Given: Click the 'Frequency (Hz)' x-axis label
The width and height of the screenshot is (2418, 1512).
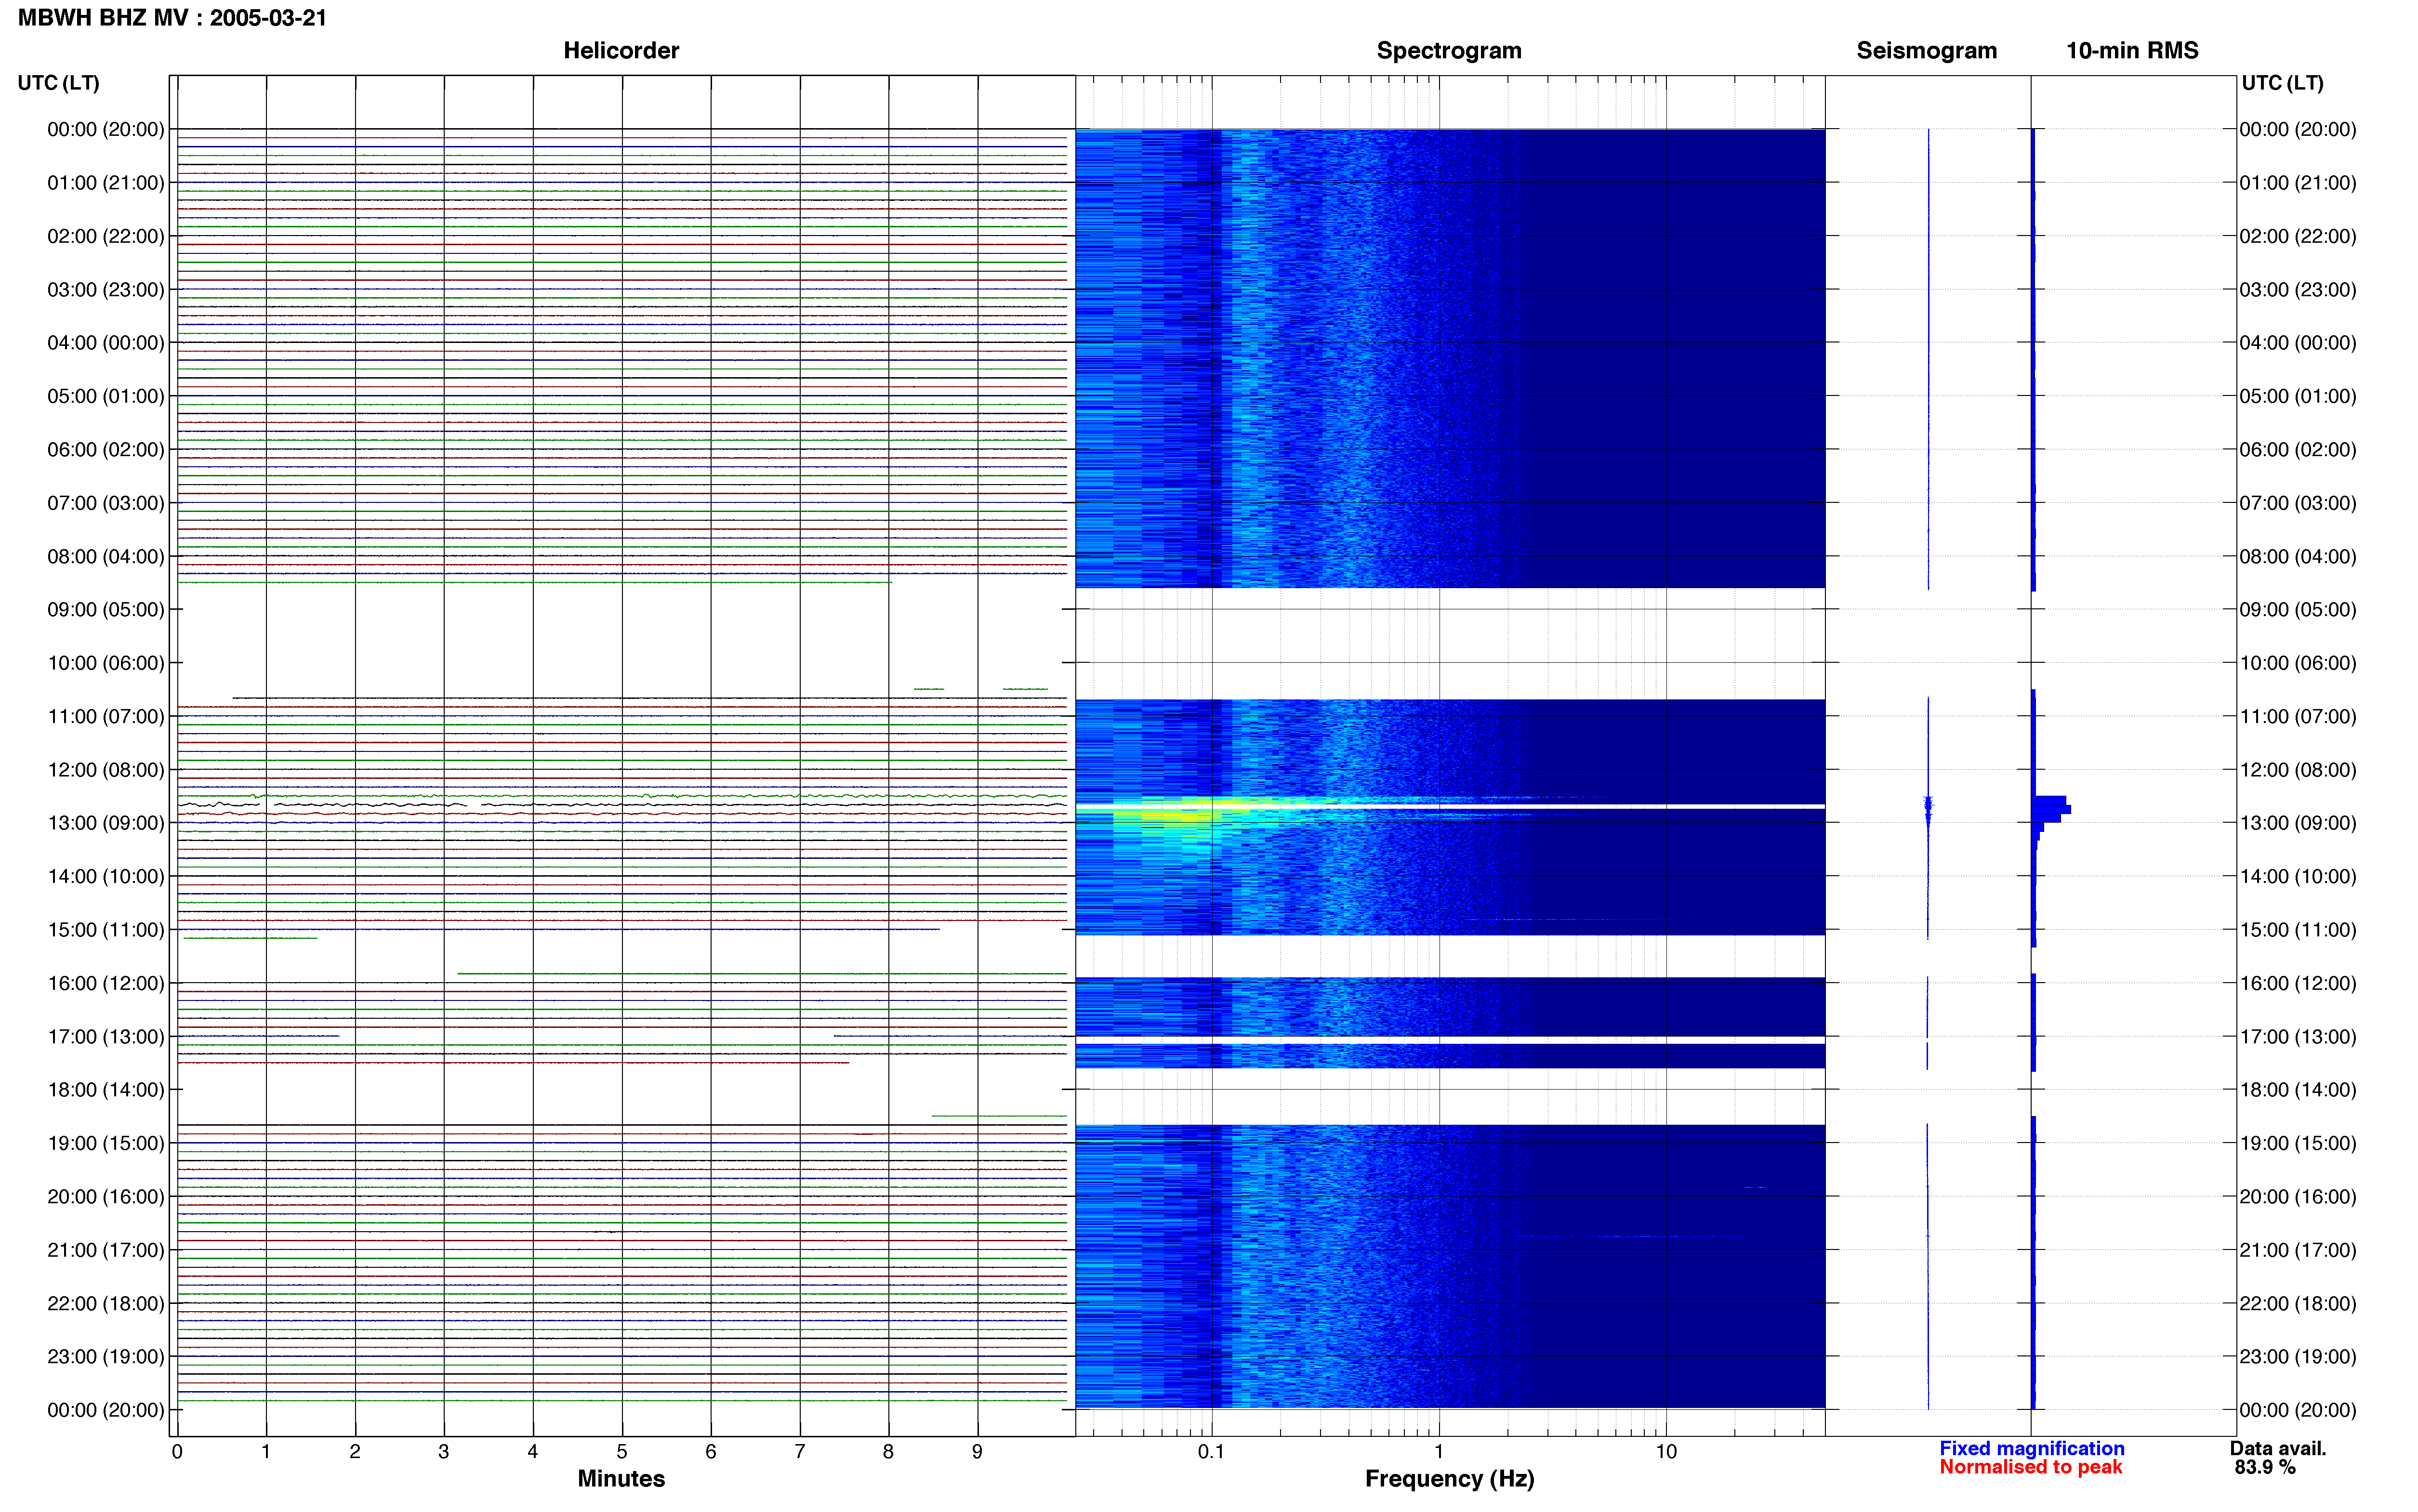Looking at the screenshot, I should (x=1449, y=1478).
